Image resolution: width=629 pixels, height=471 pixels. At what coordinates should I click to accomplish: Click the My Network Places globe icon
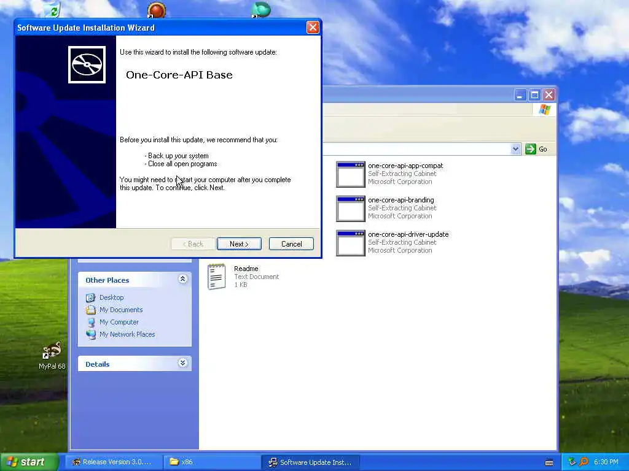91,334
